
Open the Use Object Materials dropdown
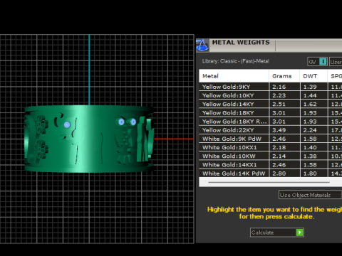(x=310, y=195)
